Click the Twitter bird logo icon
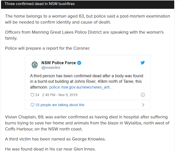The image size is (180, 152). pyautogui.click(x=143, y=63)
